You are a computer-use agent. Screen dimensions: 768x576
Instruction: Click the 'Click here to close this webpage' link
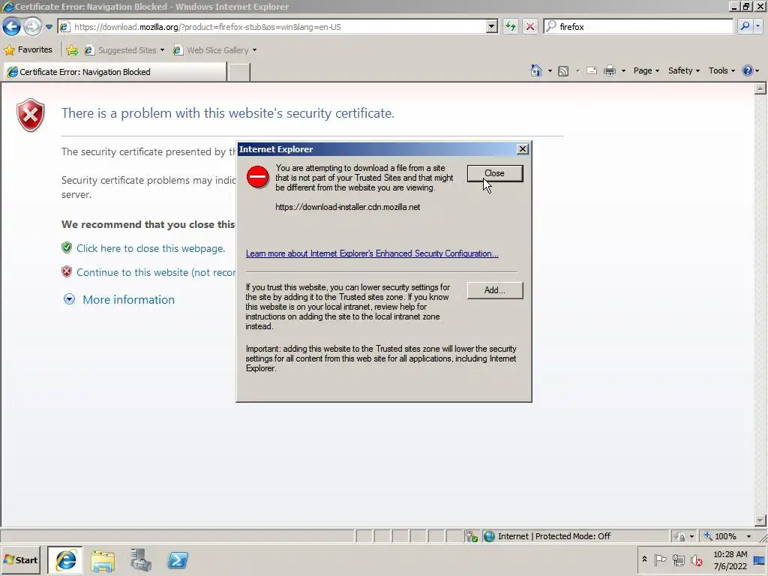[x=150, y=248]
